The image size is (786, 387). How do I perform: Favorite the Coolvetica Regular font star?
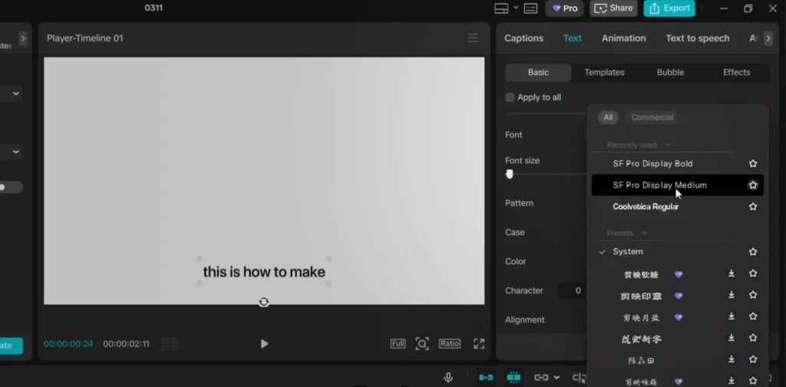tap(752, 207)
